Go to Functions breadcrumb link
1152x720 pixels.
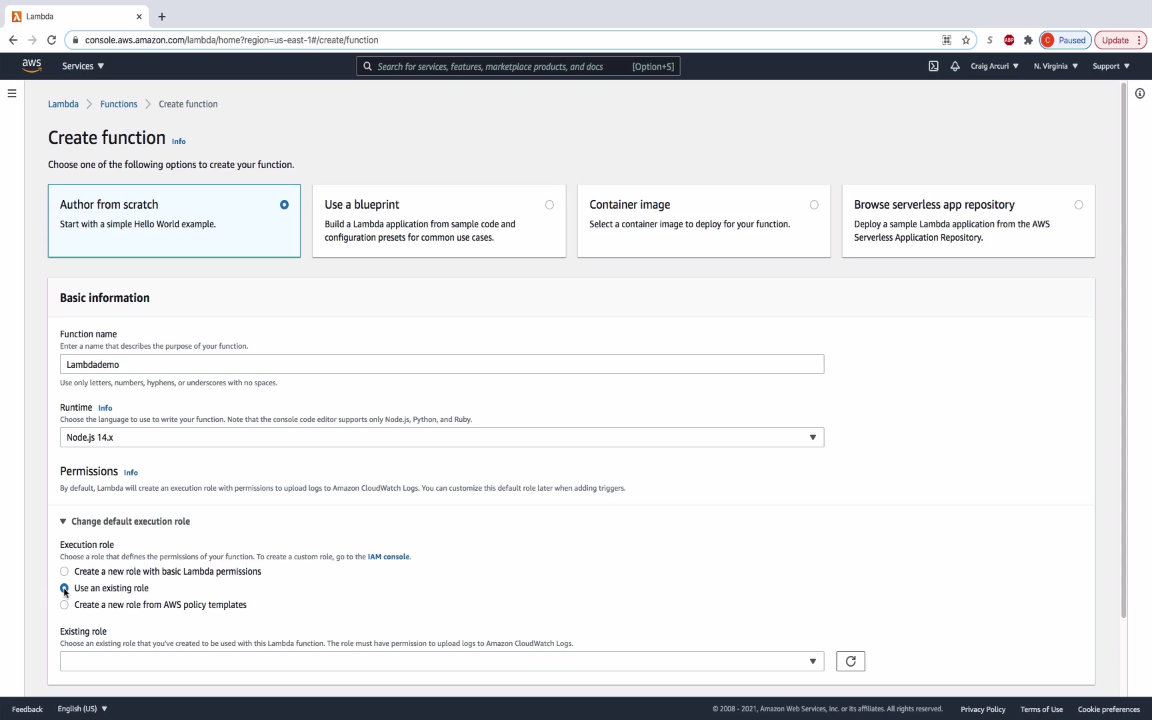tap(119, 104)
